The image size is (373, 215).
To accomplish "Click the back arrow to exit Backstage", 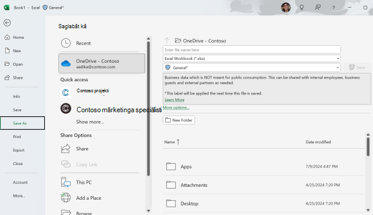I will point(7,23).
